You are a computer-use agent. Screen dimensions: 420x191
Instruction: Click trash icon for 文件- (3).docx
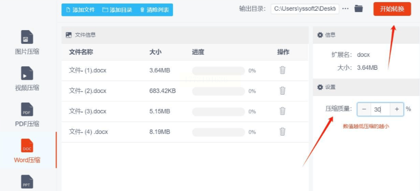click(283, 111)
